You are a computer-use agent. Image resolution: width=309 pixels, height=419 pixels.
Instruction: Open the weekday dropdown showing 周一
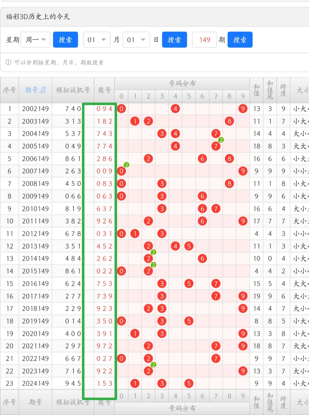[35, 40]
